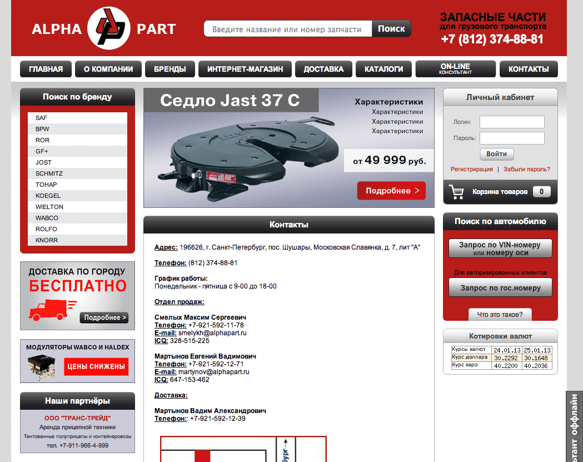Open the Регистрация link
The height and width of the screenshot is (462, 583).
(x=471, y=169)
